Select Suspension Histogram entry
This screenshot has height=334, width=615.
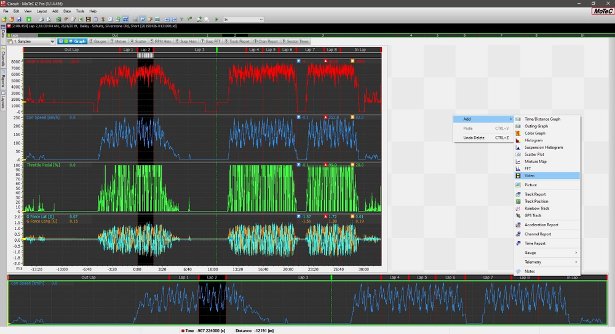coord(547,147)
